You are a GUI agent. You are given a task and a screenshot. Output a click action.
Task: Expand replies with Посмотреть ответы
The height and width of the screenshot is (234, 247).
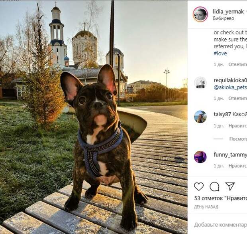click(238, 139)
